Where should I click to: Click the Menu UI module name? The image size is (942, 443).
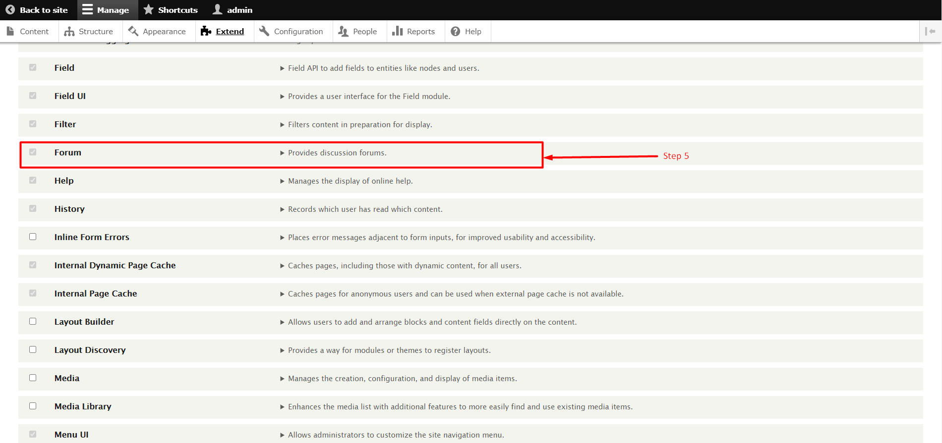click(71, 435)
